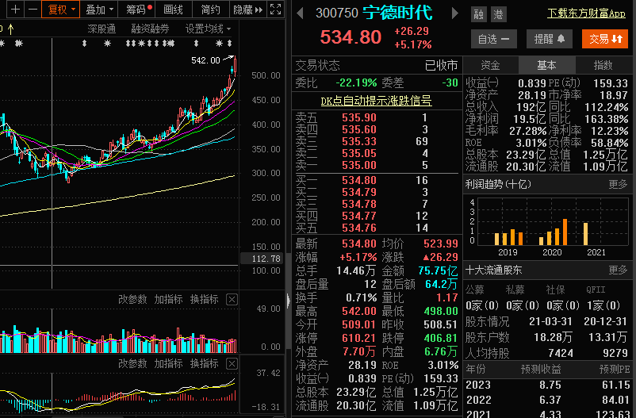Viewport: 636px width, 418px height.
Task: Click the 涨停 610.21 value
Action: (359, 338)
